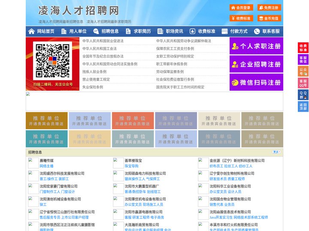Go to 网站首页 in navigation bar
Image resolution: width=309 pixels, height=231 pixels.
pyautogui.click(x=46, y=31)
